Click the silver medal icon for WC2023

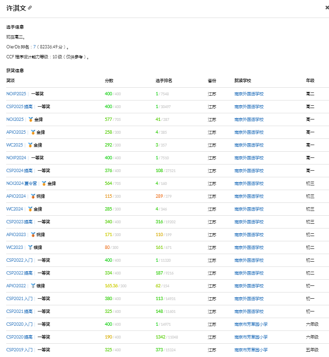pyautogui.click(x=30, y=247)
